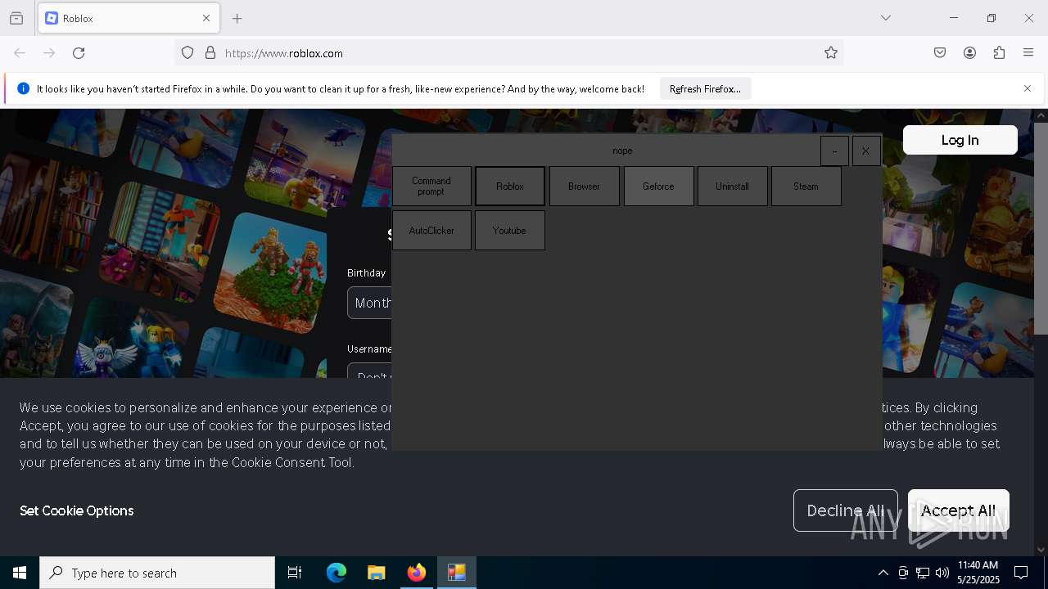Start AutoClicker from the launcher
Image resolution: width=1048 pixels, height=589 pixels.
(x=431, y=231)
